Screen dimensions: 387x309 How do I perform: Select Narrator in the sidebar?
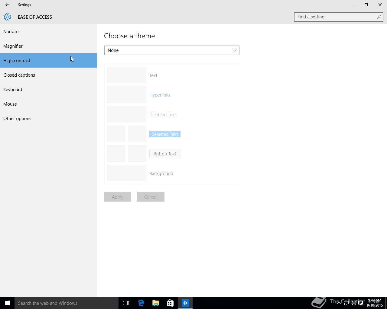48,31
